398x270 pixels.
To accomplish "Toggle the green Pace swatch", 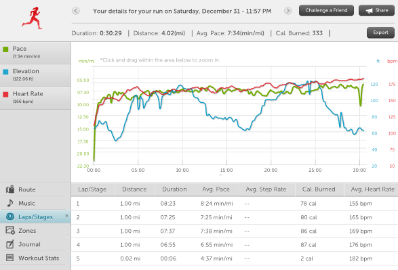I will click(5, 49).
